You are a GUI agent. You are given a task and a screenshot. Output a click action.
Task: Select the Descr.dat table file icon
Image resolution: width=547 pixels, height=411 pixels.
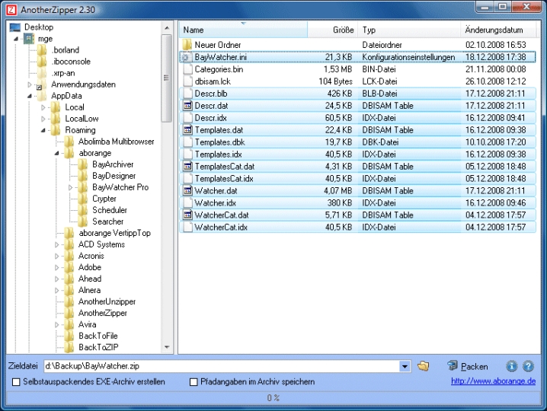(187, 106)
